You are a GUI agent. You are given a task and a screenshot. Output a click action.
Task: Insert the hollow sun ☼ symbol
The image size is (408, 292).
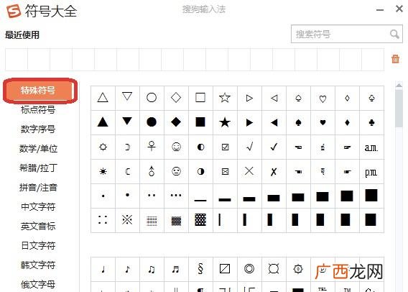pyautogui.click(x=103, y=147)
